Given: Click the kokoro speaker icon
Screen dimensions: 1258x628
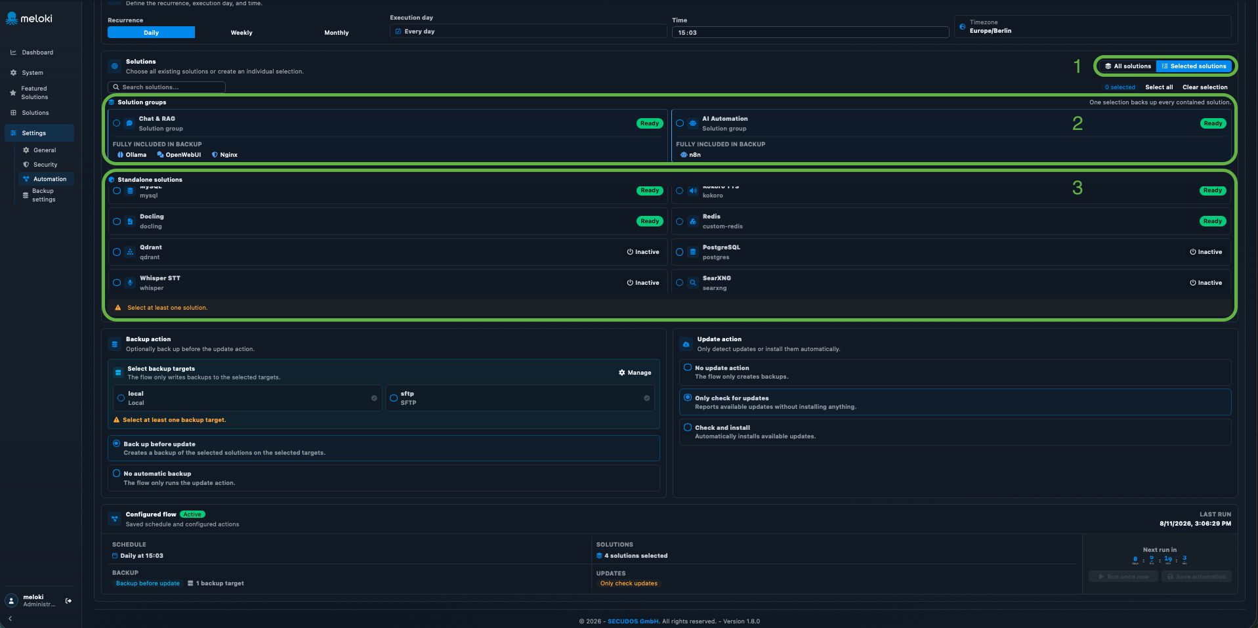Looking at the screenshot, I should coord(693,191).
